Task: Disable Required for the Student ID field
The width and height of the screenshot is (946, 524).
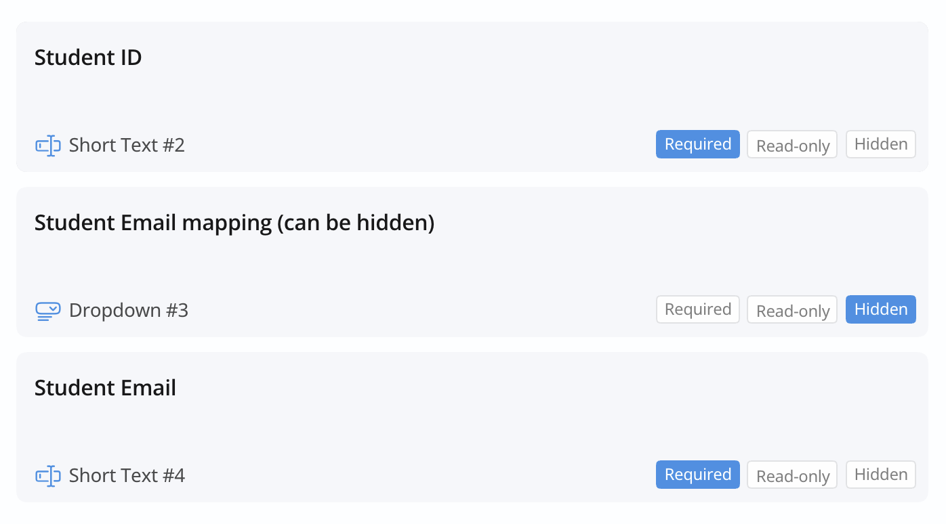Action: point(697,144)
